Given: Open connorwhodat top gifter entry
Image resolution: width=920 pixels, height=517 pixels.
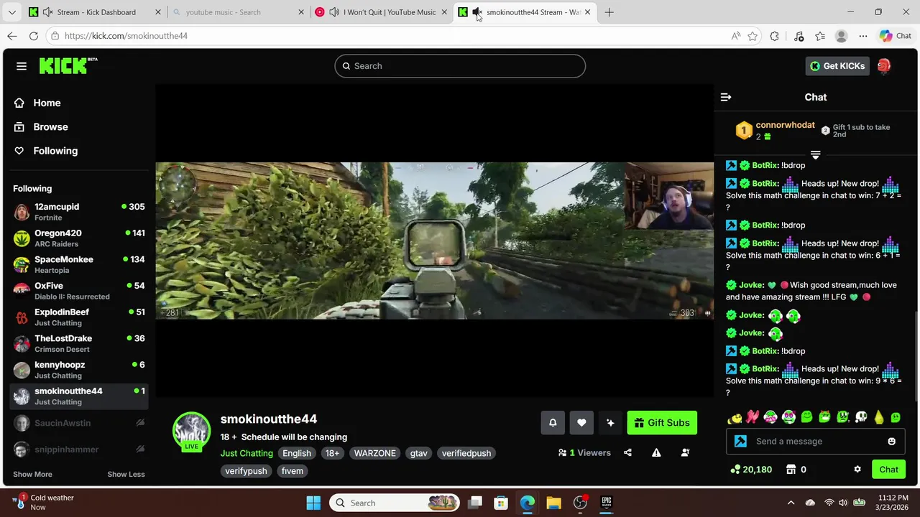Looking at the screenshot, I should tap(775, 130).
